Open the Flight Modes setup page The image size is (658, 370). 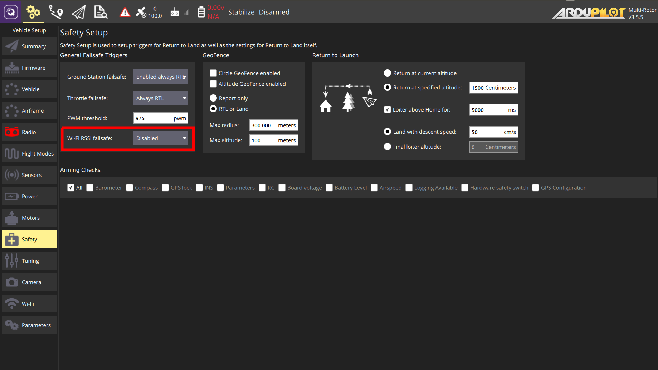coord(29,153)
